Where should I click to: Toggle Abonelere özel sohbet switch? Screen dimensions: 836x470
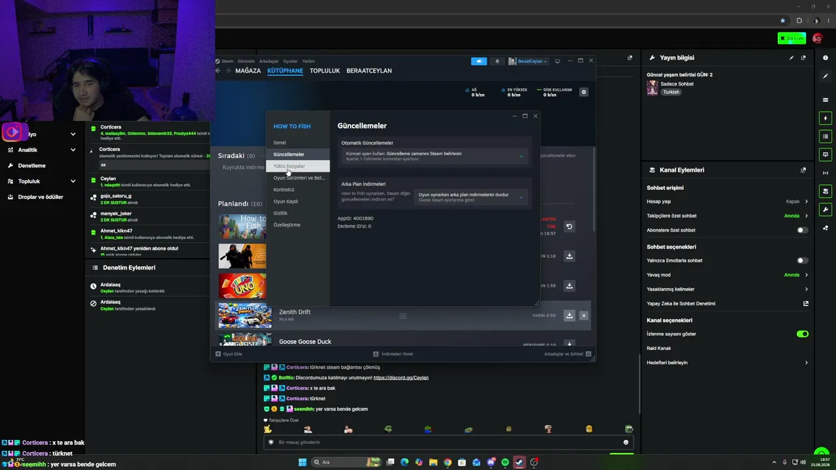[802, 230]
